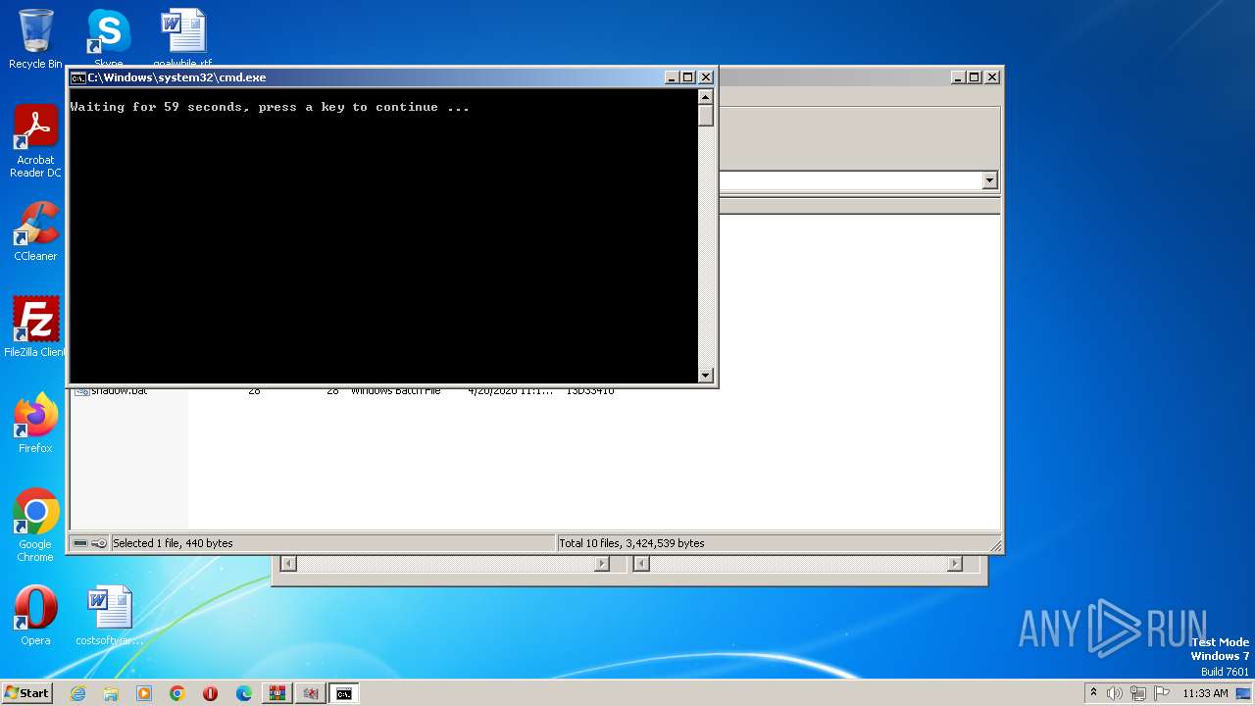Launch FileZilla Client shortcut
The width and height of the screenshot is (1255, 706).
[x=35, y=328]
